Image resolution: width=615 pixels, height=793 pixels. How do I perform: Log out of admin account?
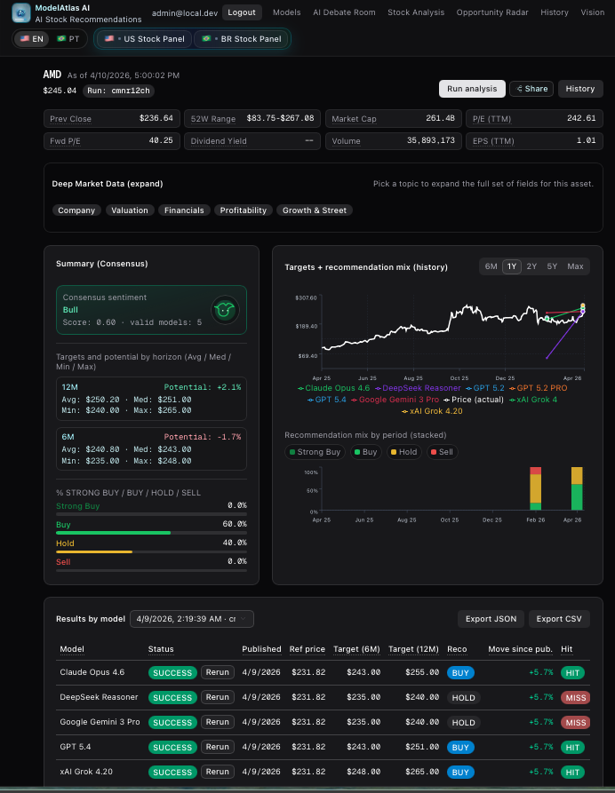242,12
